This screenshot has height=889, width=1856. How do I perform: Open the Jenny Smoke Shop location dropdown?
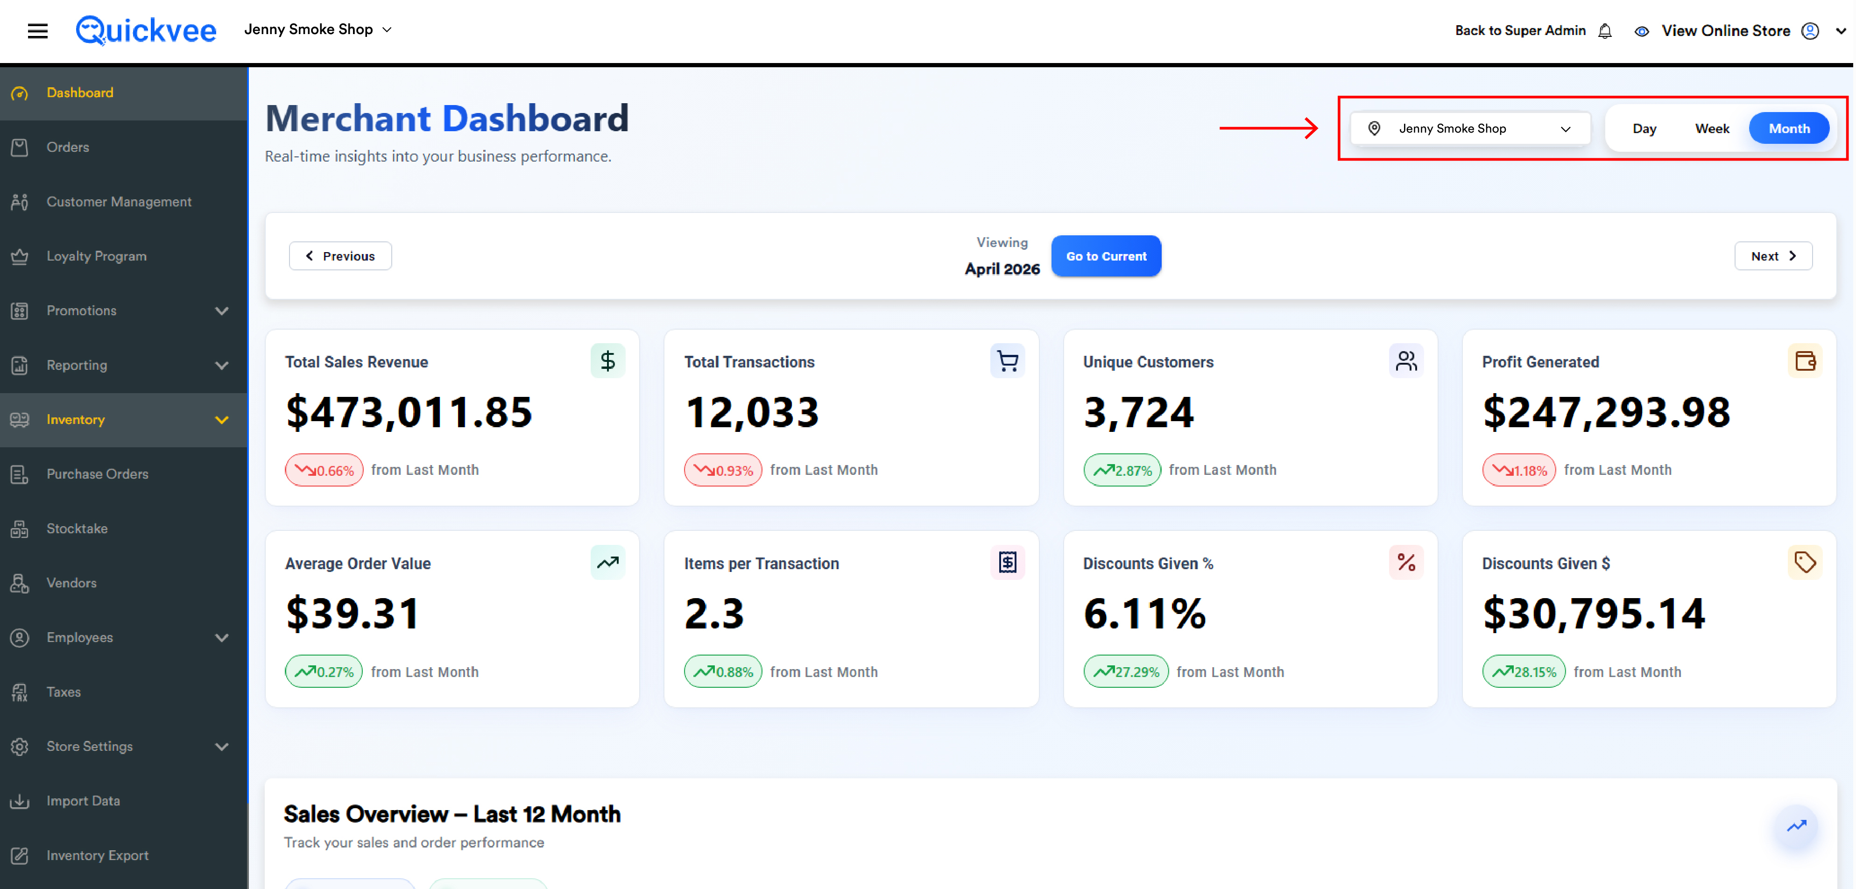1470,128
